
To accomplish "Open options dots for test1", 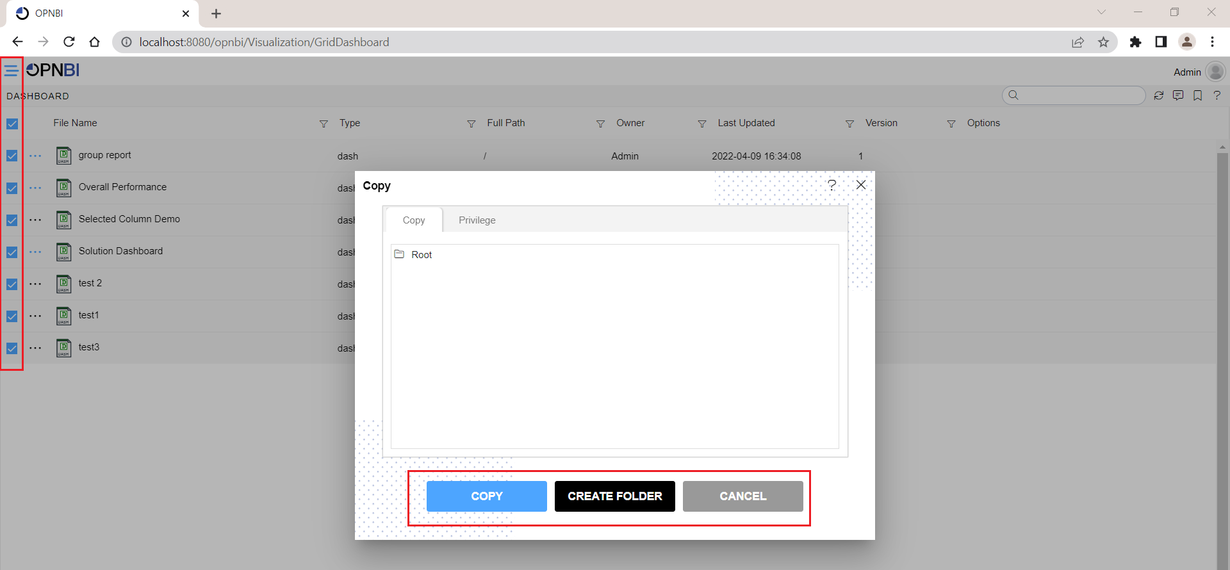I will [x=35, y=316].
